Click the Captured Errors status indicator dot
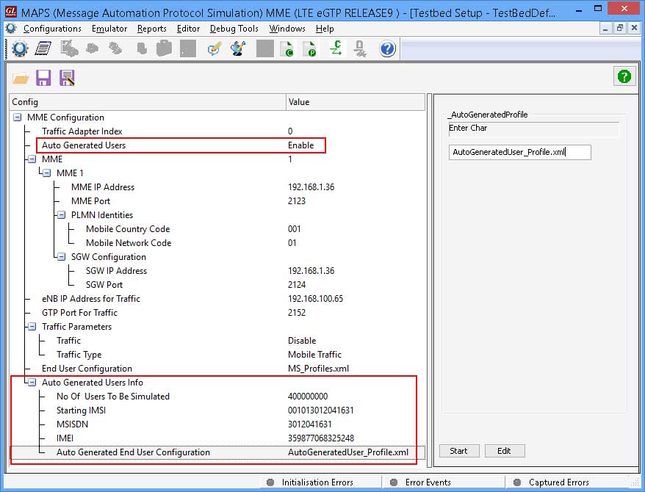 click(x=517, y=482)
